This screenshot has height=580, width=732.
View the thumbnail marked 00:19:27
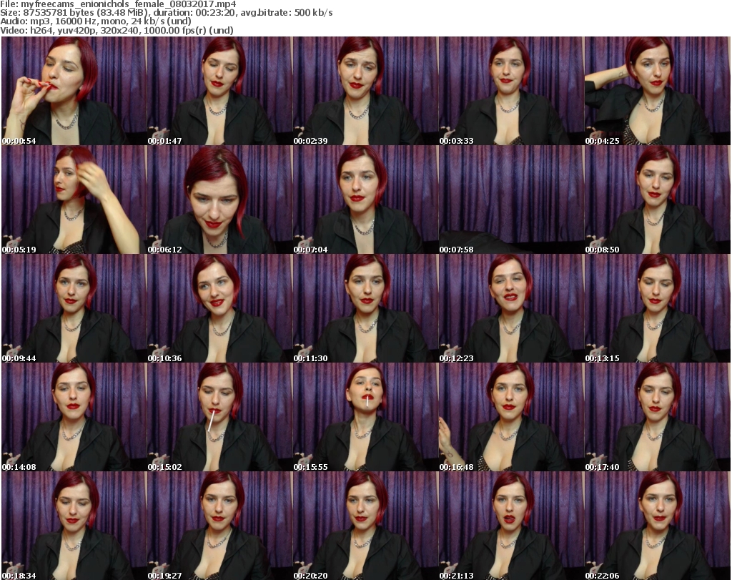tap(220, 526)
